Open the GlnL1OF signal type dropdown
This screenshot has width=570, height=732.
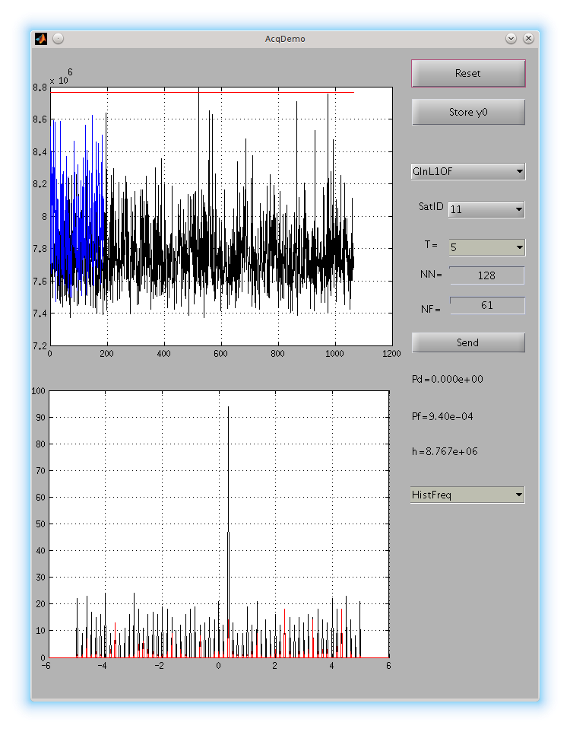467,172
